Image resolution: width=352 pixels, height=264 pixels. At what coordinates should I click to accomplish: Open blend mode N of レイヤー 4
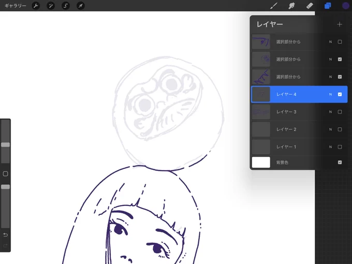pyautogui.click(x=330, y=94)
